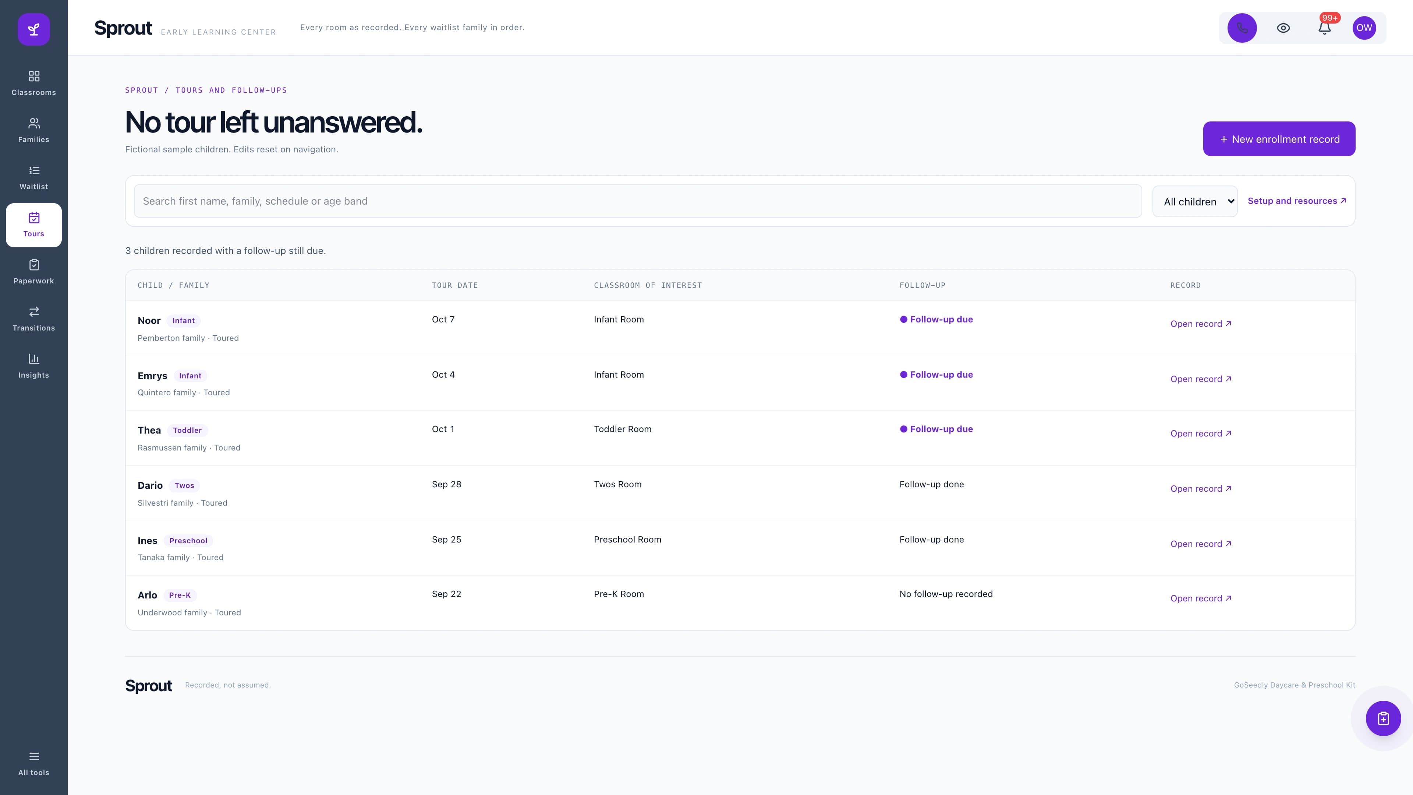This screenshot has height=795, width=1413.
Task: Open the Paperwork section
Action: point(33,272)
